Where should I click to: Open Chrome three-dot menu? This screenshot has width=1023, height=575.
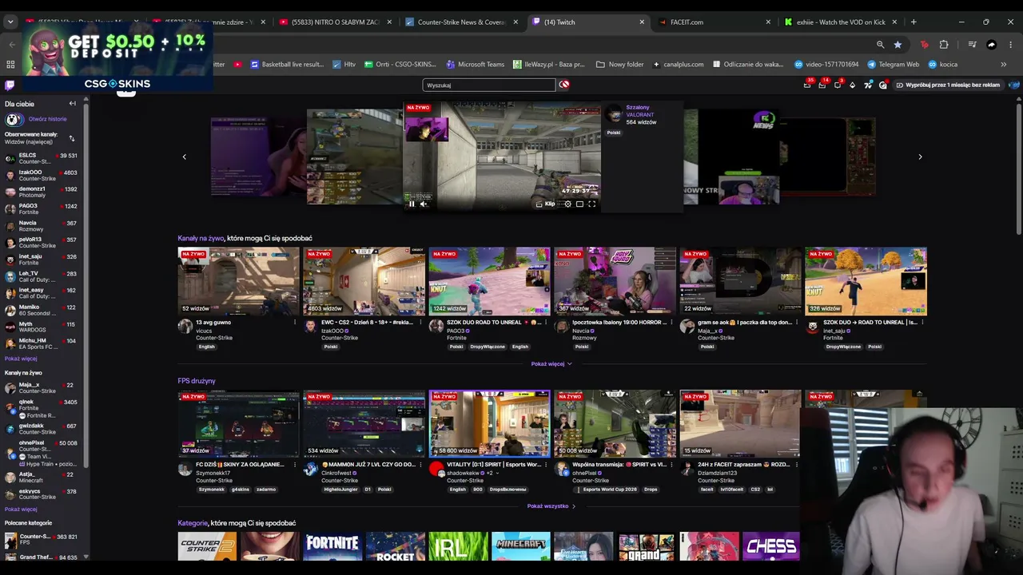pos(1012,45)
